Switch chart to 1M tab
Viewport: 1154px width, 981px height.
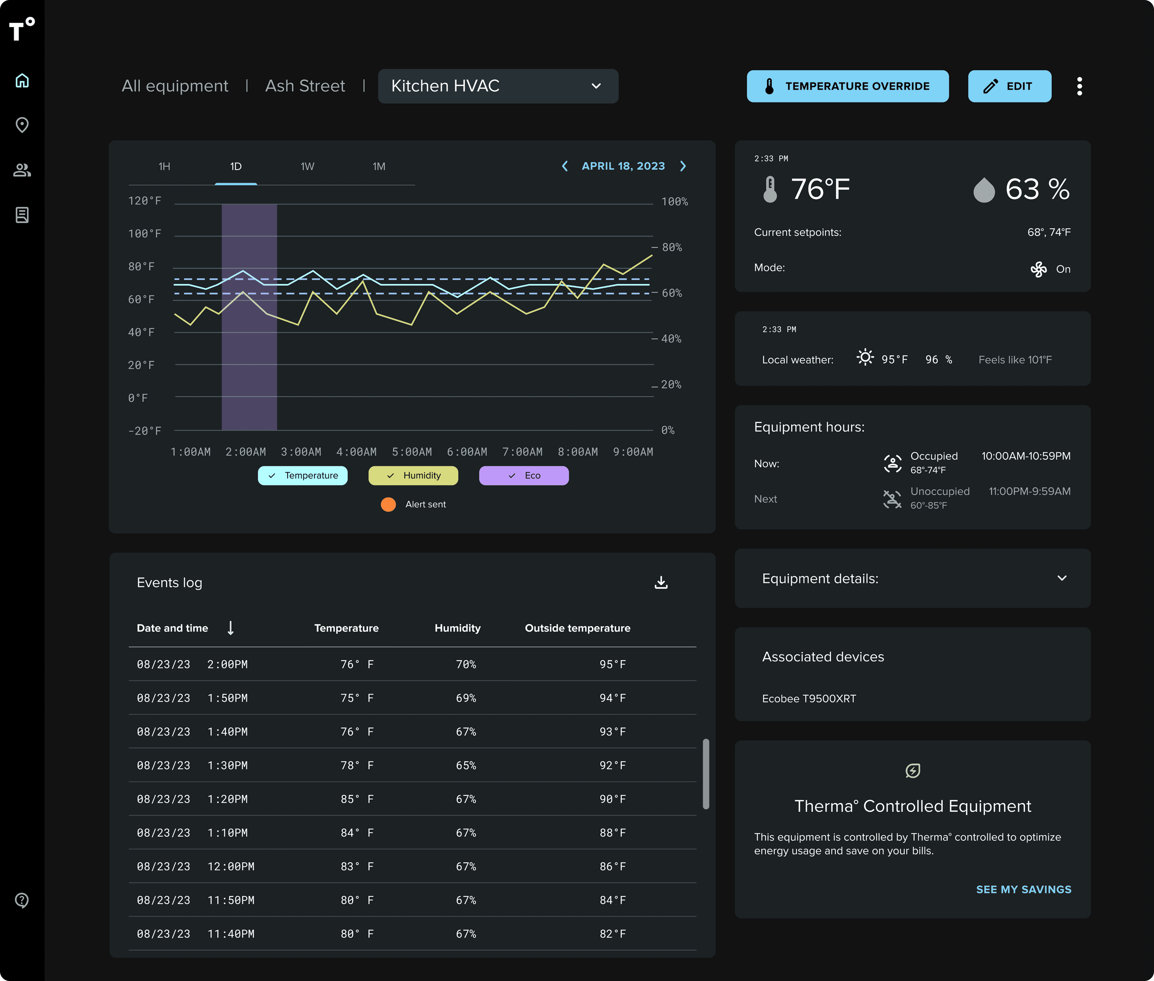[379, 166]
